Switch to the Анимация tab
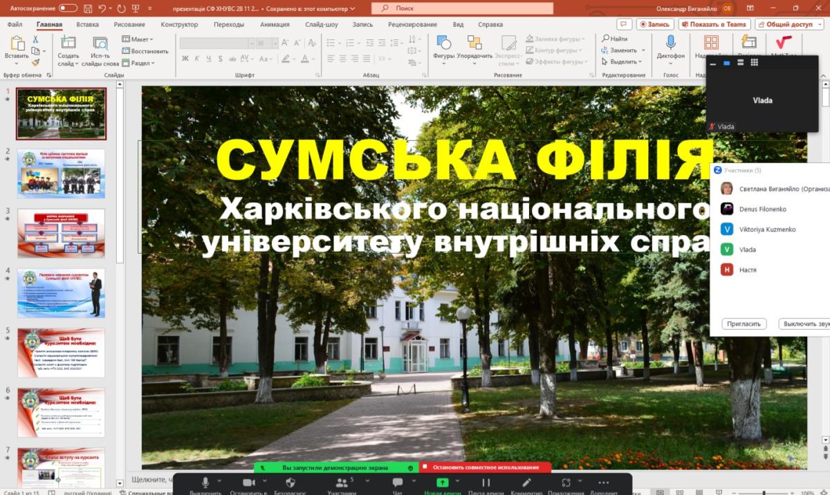The width and height of the screenshot is (830, 495). [x=275, y=24]
